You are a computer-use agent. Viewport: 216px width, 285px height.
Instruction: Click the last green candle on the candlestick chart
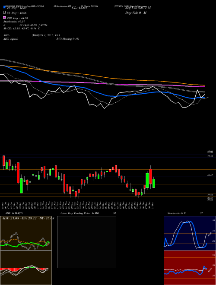(154, 183)
